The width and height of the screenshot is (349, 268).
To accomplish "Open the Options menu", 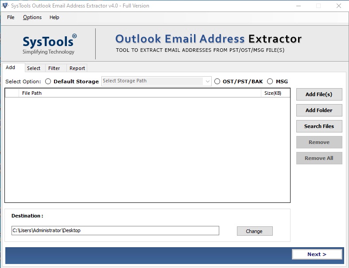I will (32, 17).
